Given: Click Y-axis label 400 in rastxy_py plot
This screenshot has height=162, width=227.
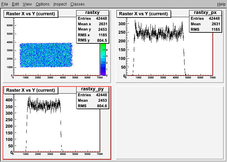Looking at the screenshot, I should [x=9, y=100].
